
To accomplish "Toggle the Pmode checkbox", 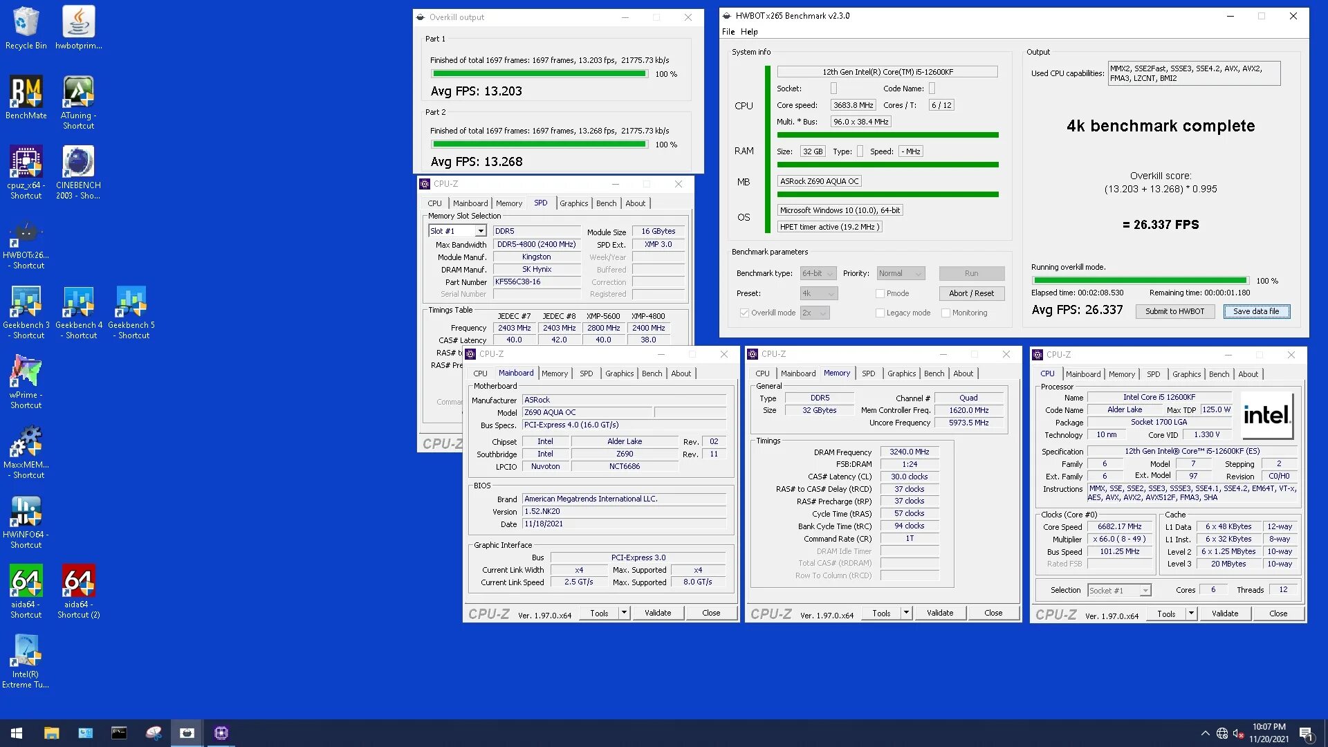I will [x=880, y=293].
